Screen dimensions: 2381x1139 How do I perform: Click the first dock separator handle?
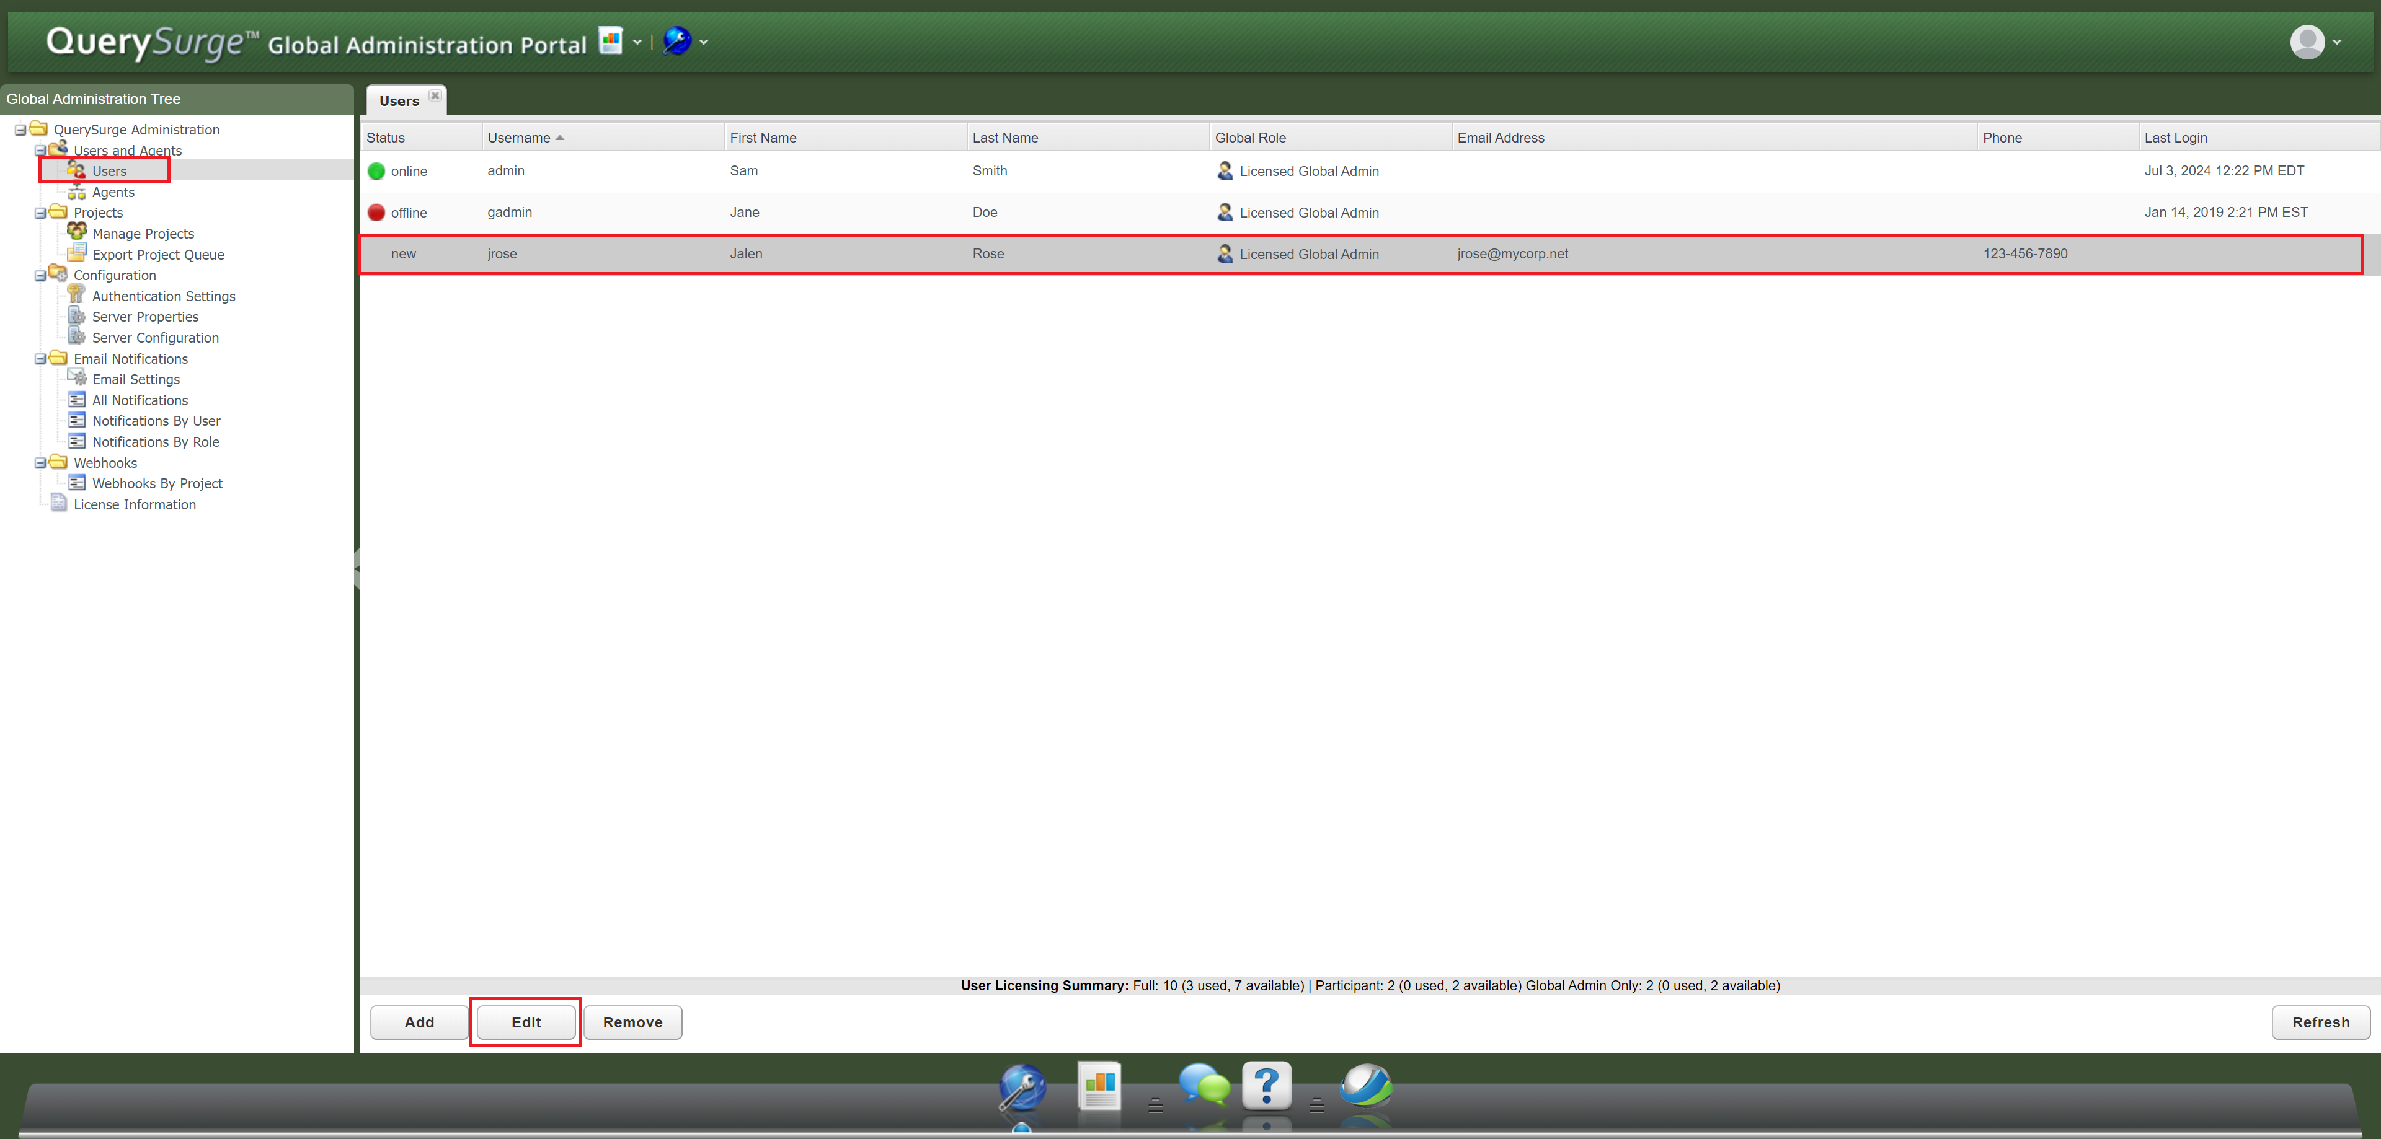tap(1155, 1105)
